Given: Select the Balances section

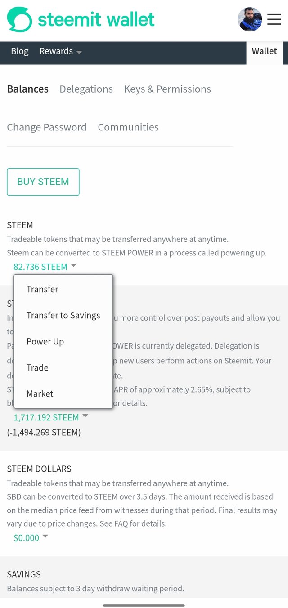Looking at the screenshot, I should 27,89.
